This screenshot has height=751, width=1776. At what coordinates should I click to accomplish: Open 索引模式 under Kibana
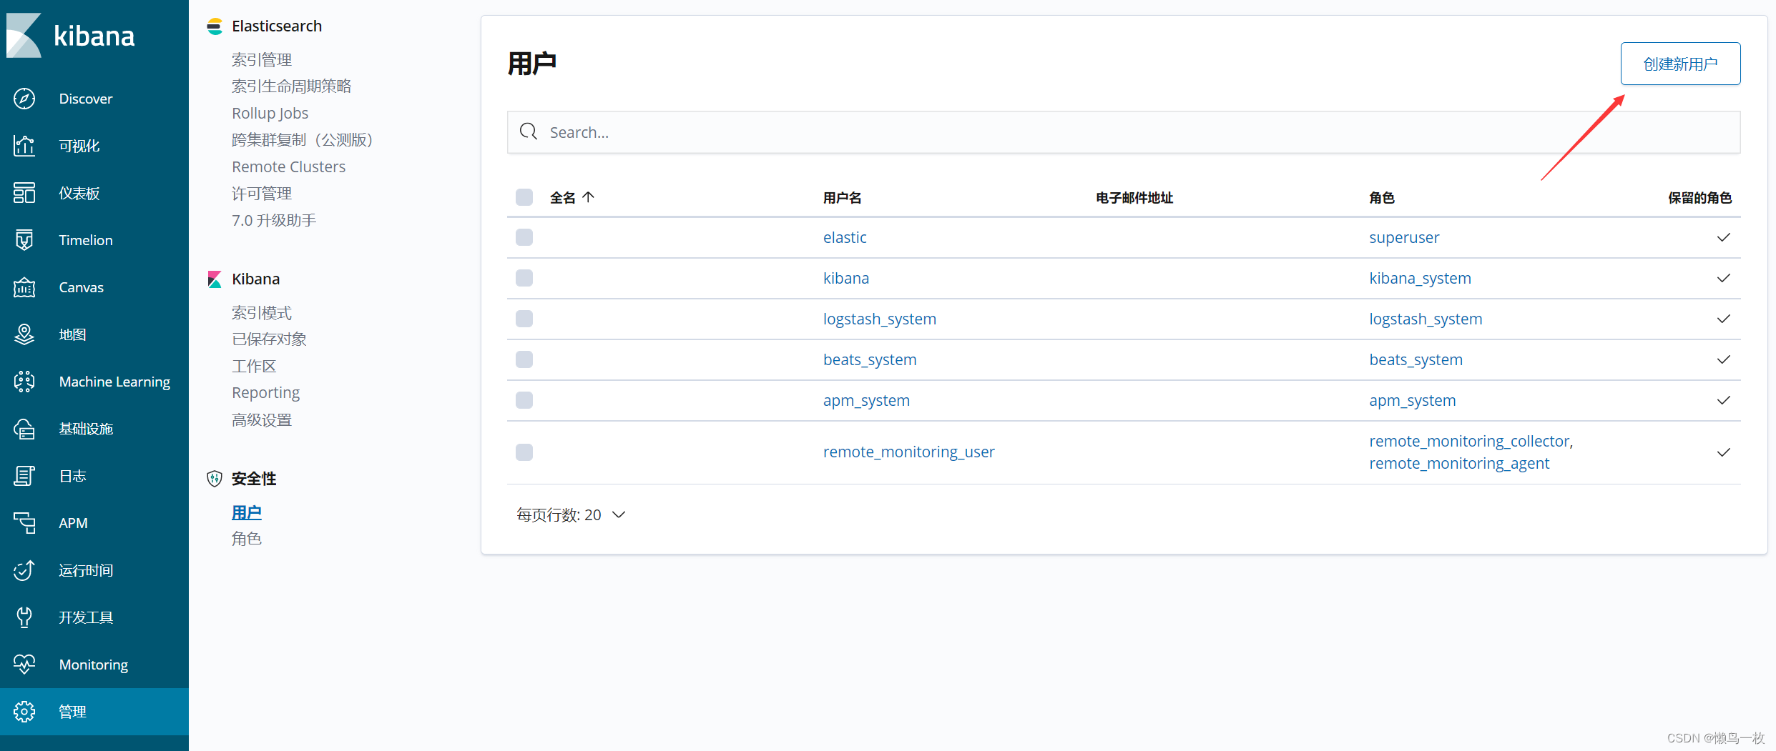pyautogui.click(x=262, y=313)
